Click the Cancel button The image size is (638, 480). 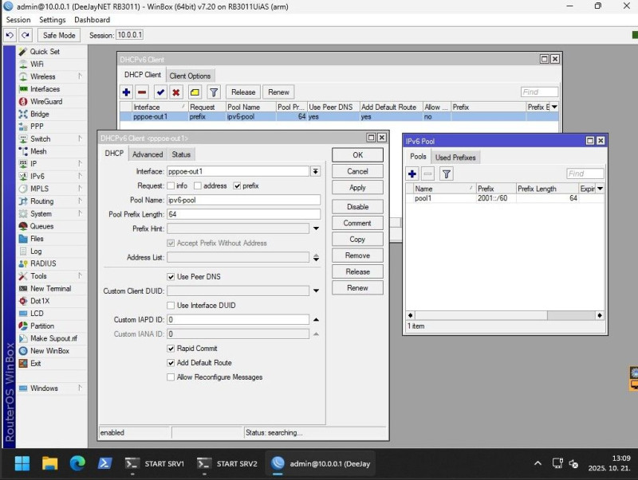(357, 171)
